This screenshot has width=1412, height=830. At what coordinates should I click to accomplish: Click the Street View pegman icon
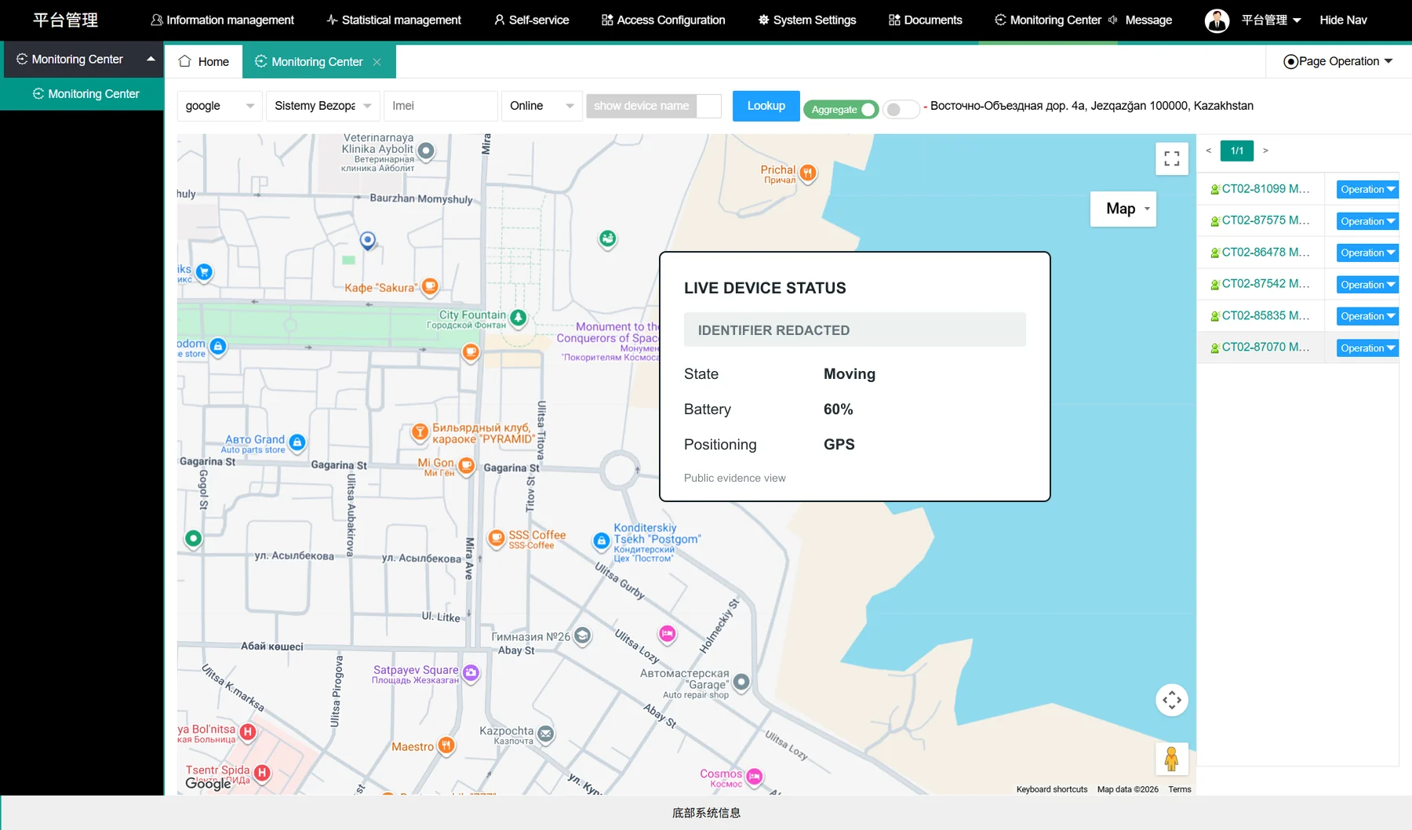click(1172, 759)
